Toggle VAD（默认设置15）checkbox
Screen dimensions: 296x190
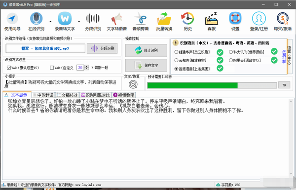pyautogui.click(x=9, y=68)
